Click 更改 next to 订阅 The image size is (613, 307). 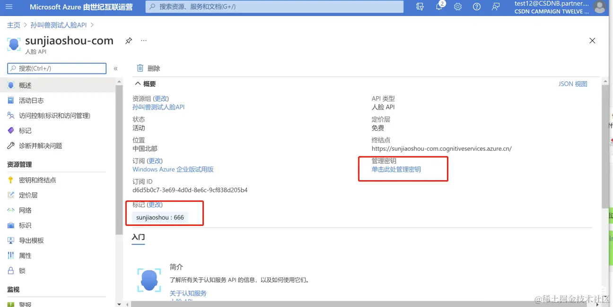155,161
